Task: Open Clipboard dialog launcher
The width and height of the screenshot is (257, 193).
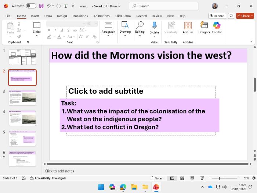Action: coord(28,42)
